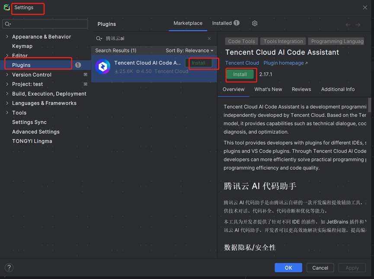
Task: Click the search magnifier in settings search box
Action: coord(8,24)
